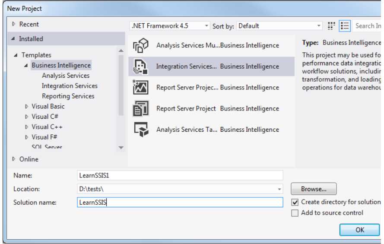The height and width of the screenshot is (244, 384).
Task: Confirm with the OK button
Action: point(360,230)
